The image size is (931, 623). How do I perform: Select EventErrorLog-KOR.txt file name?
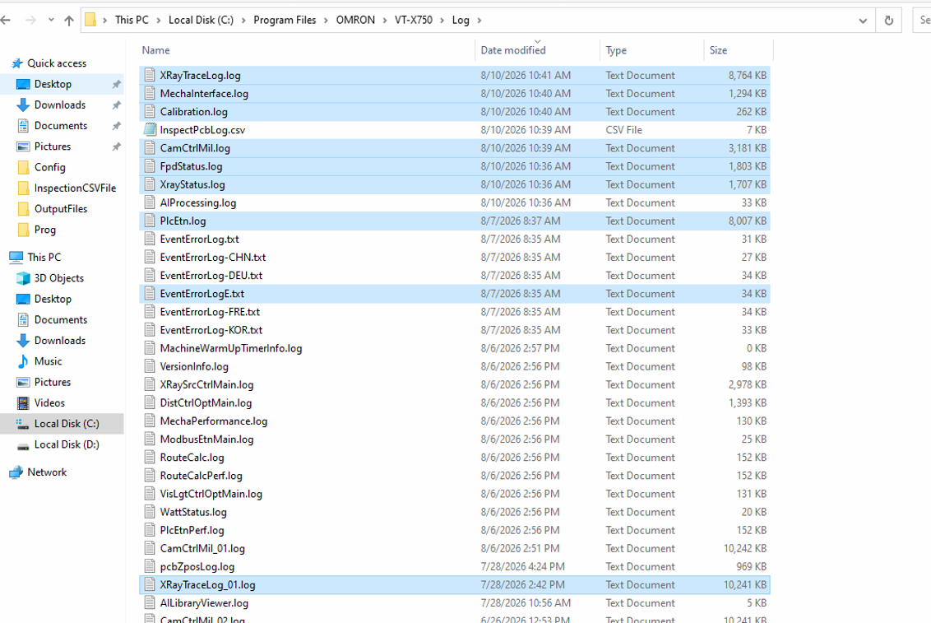pos(211,330)
